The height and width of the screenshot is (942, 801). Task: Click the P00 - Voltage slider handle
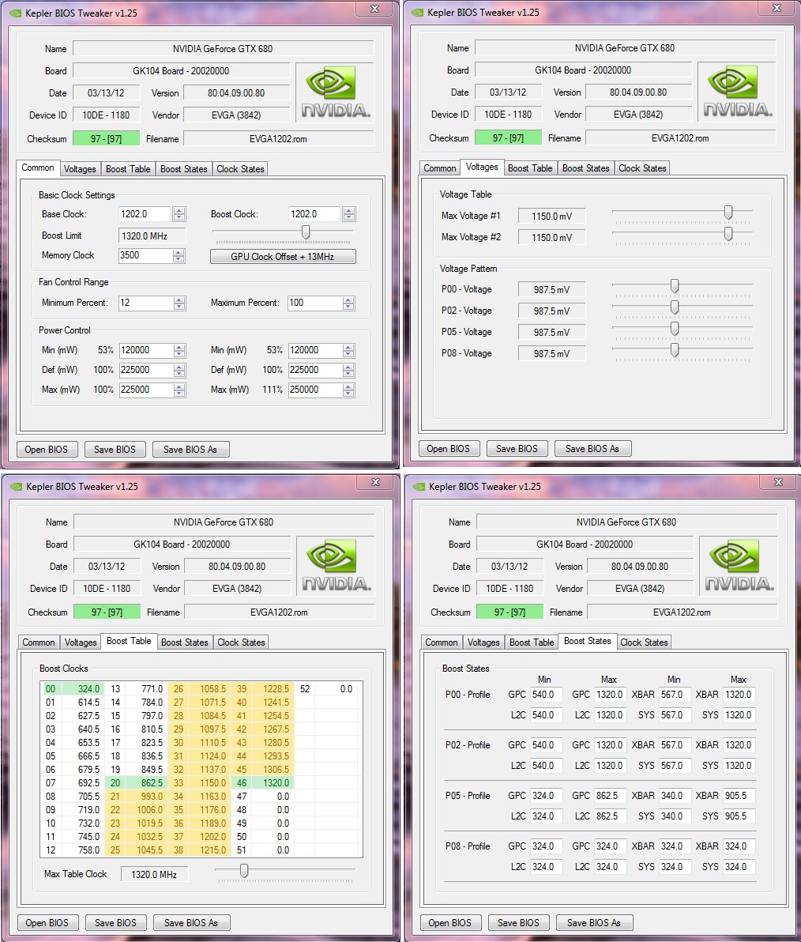(x=675, y=286)
